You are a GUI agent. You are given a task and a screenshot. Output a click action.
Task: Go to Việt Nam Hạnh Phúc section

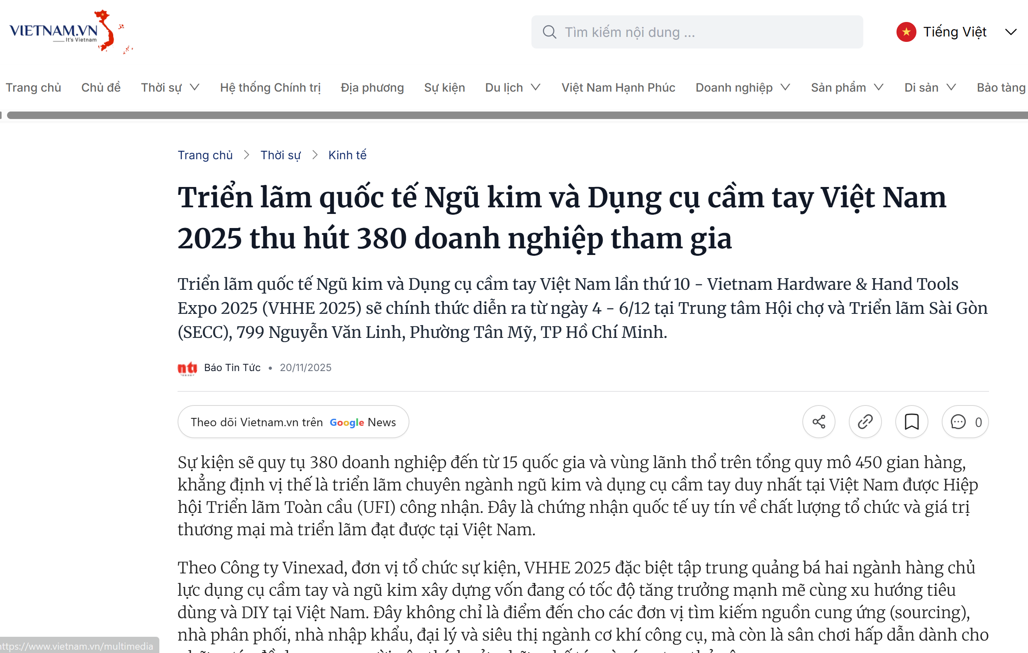pos(618,87)
